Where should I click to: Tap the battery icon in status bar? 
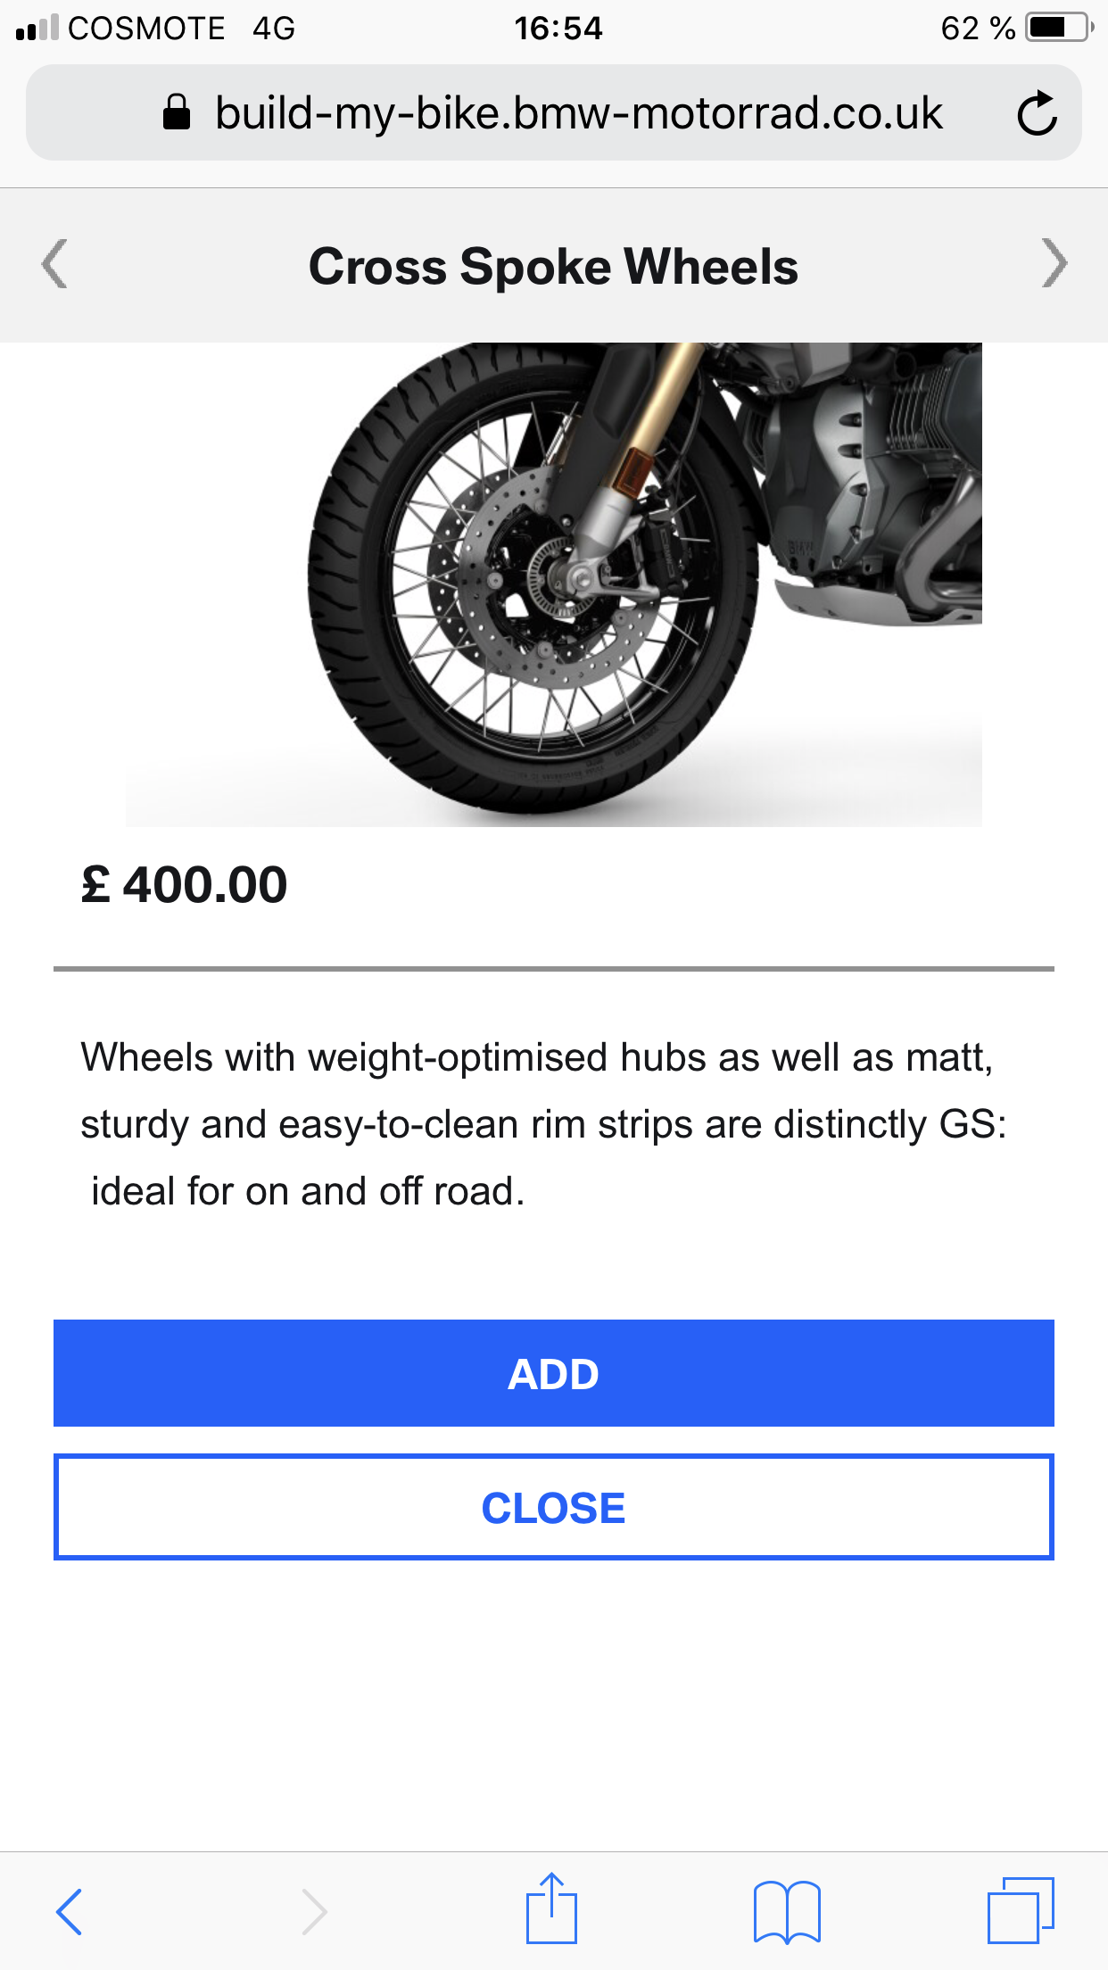pos(1059,28)
